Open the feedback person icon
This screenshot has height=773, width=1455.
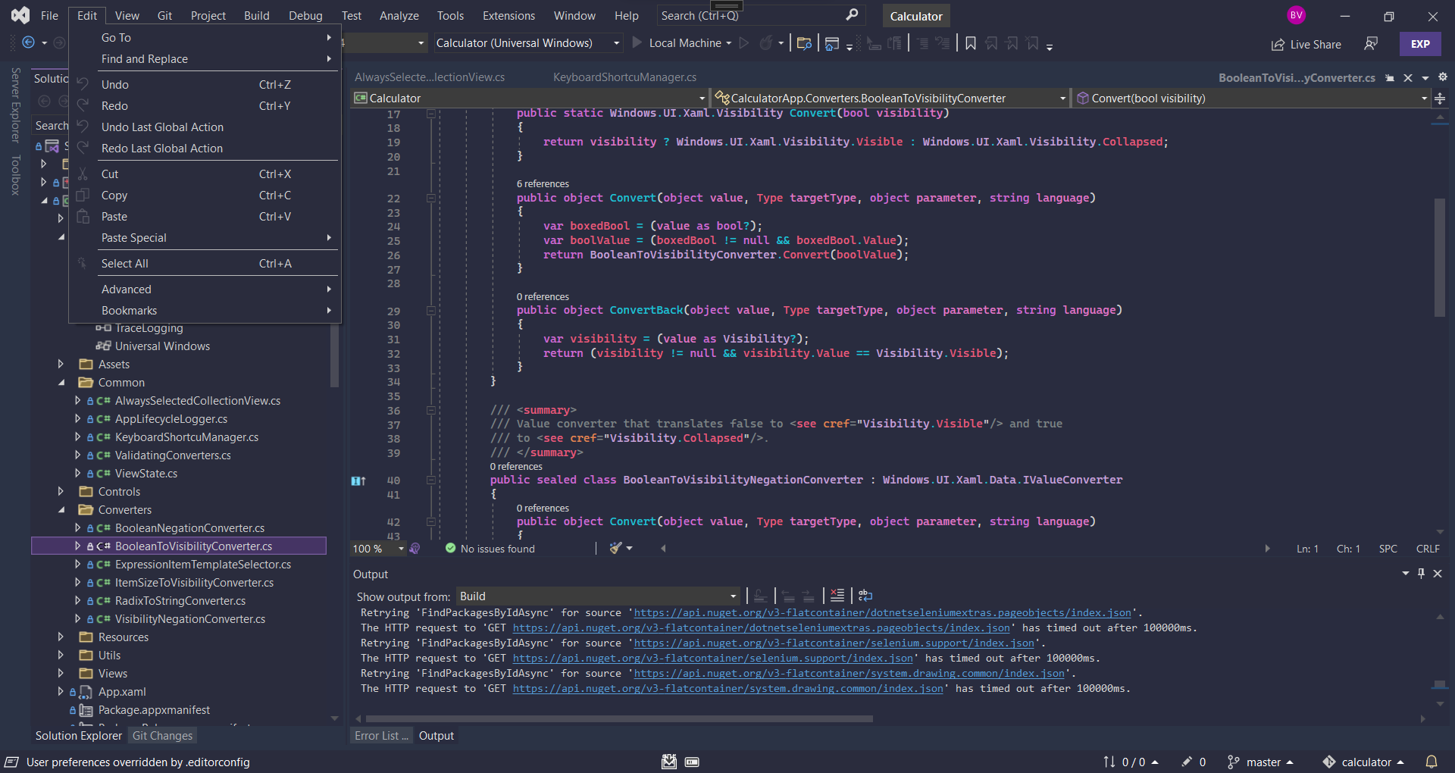pos(1370,44)
